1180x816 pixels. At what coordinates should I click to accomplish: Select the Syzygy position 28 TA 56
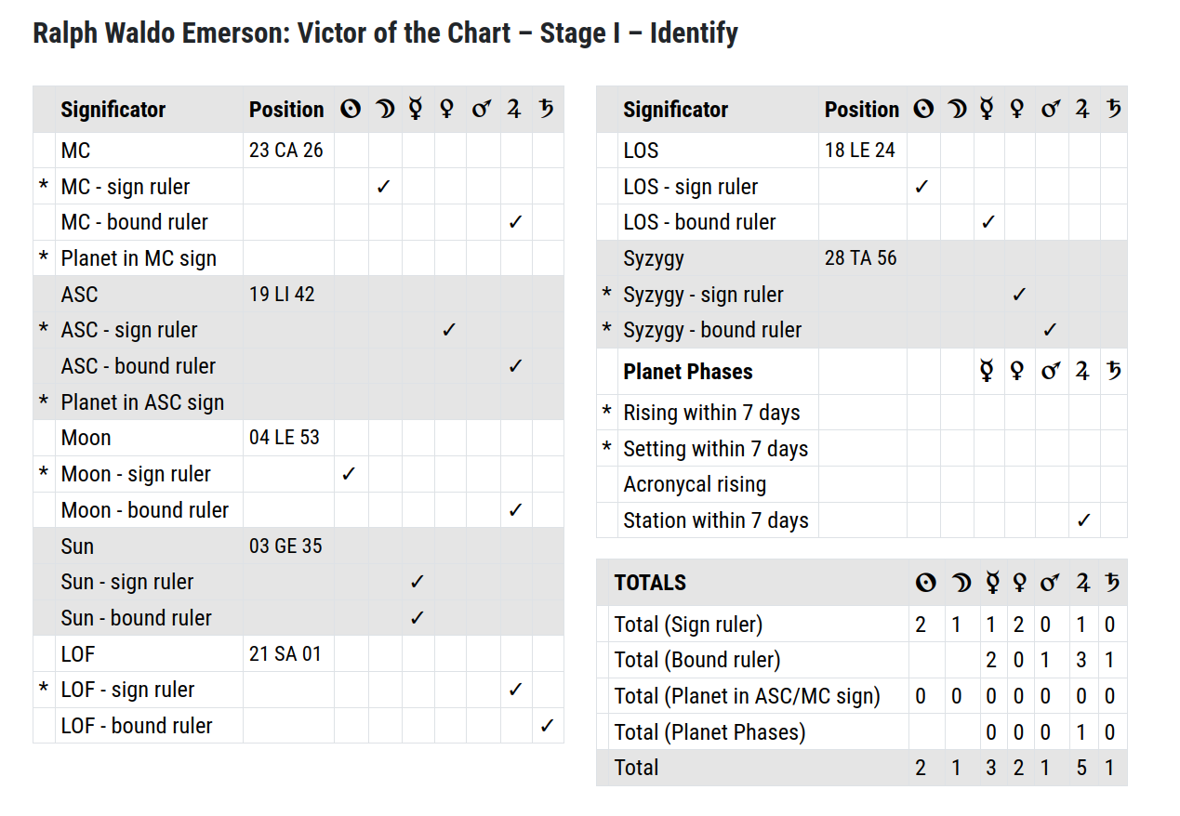861,258
